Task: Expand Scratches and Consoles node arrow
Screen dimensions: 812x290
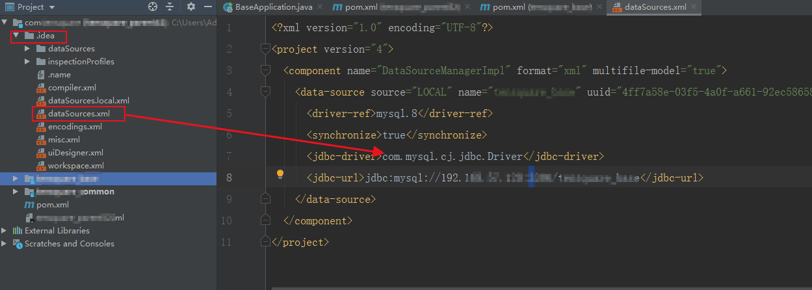Action: click(5, 244)
